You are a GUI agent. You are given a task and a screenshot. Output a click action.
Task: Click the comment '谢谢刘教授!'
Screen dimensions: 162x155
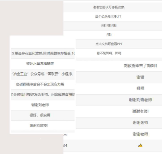39,126
